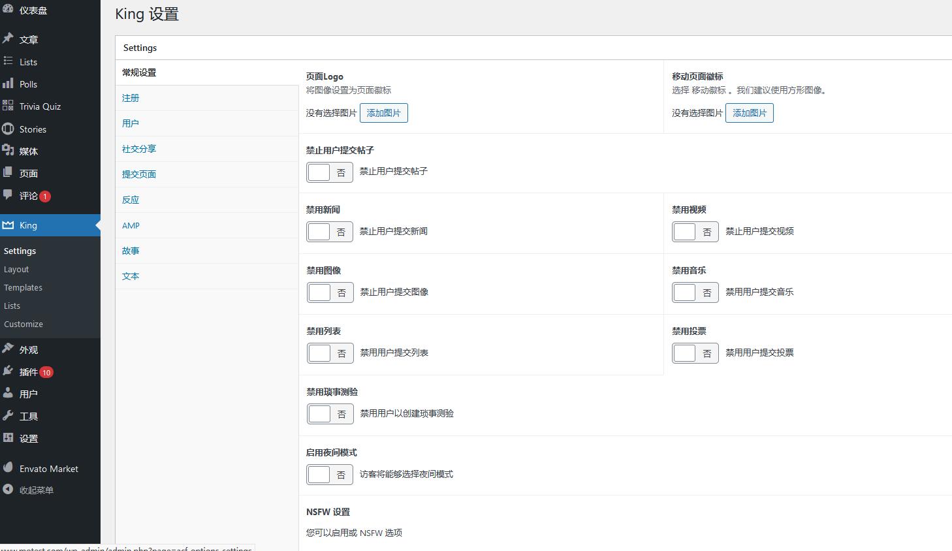Click the media icon beside 媒体
Viewport: 952px width, 551px height.
pyautogui.click(x=8, y=150)
